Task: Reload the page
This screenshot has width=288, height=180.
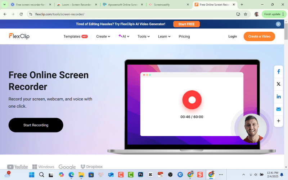Action: (x=21, y=14)
